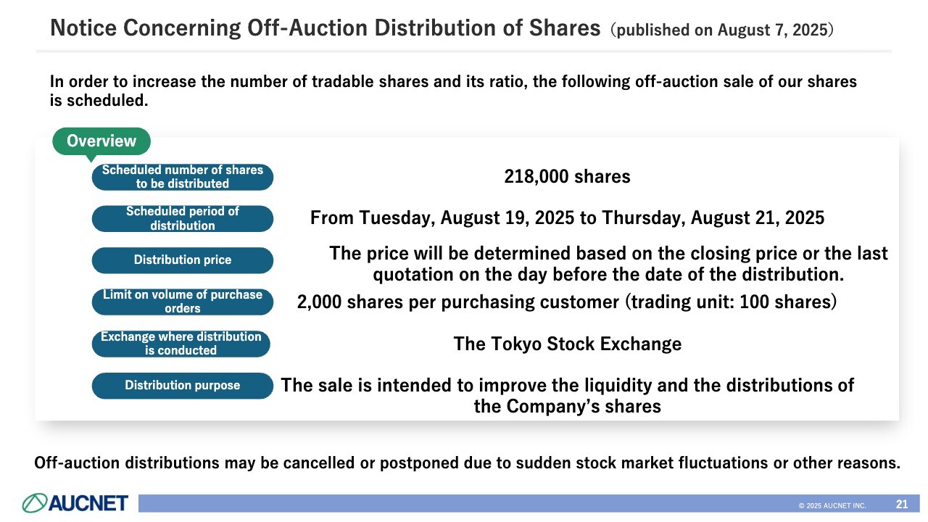Click the Distribution purpose label
Image resolution: width=928 pixels, height=522 pixels.
(182, 386)
